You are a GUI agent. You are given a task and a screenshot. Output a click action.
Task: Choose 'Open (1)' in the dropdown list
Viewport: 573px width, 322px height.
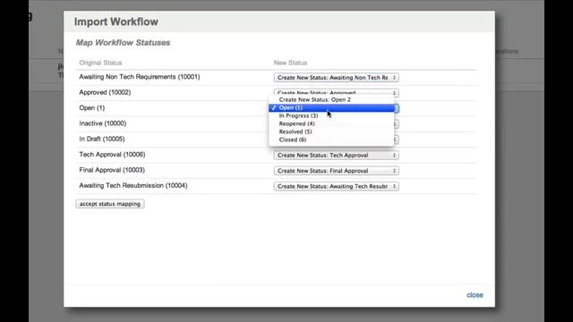(331, 107)
